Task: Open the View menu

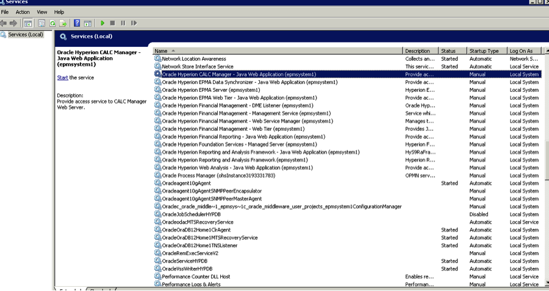Action: click(x=41, y=12)
